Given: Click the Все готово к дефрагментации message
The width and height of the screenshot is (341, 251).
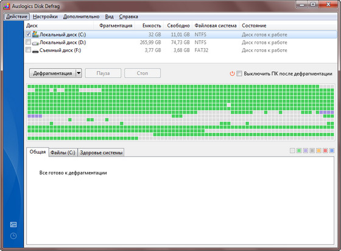Looking at the screenshot, I should [x=73, y=173].
